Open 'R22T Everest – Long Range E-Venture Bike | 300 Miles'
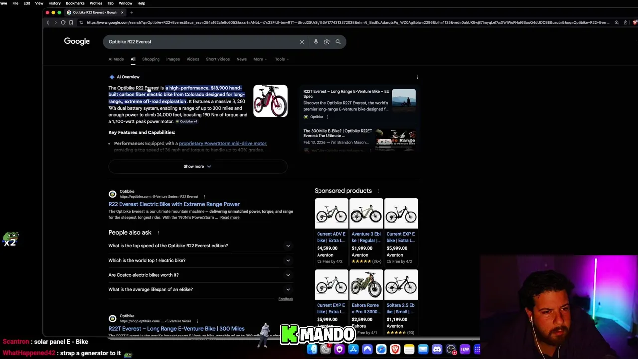The height and width of the screenshot is (359, 638). coord(176,329)
